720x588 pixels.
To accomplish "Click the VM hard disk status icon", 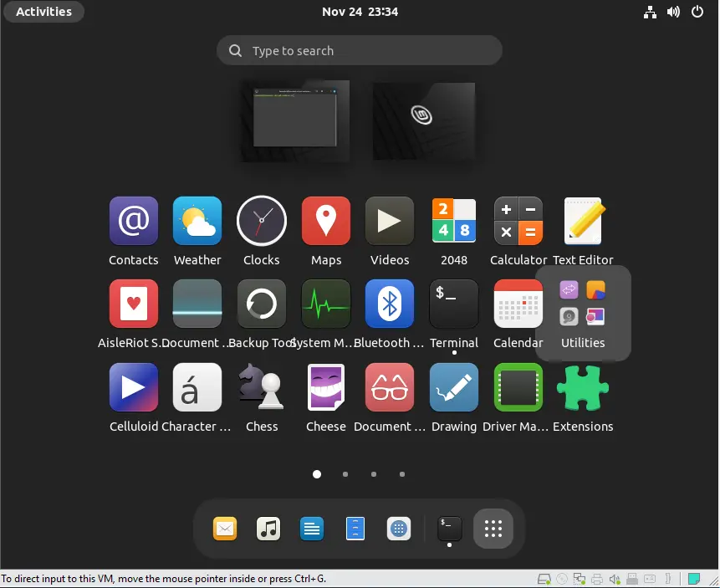I will pos(544,579).
